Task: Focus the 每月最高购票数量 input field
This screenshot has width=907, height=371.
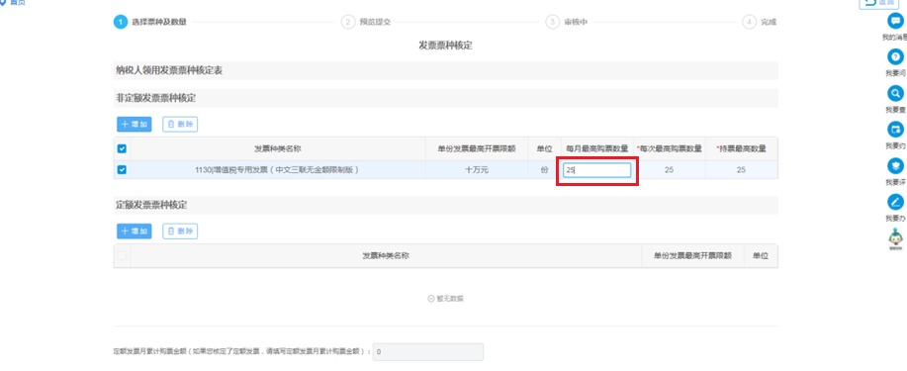Action: (x=597, y=170)
